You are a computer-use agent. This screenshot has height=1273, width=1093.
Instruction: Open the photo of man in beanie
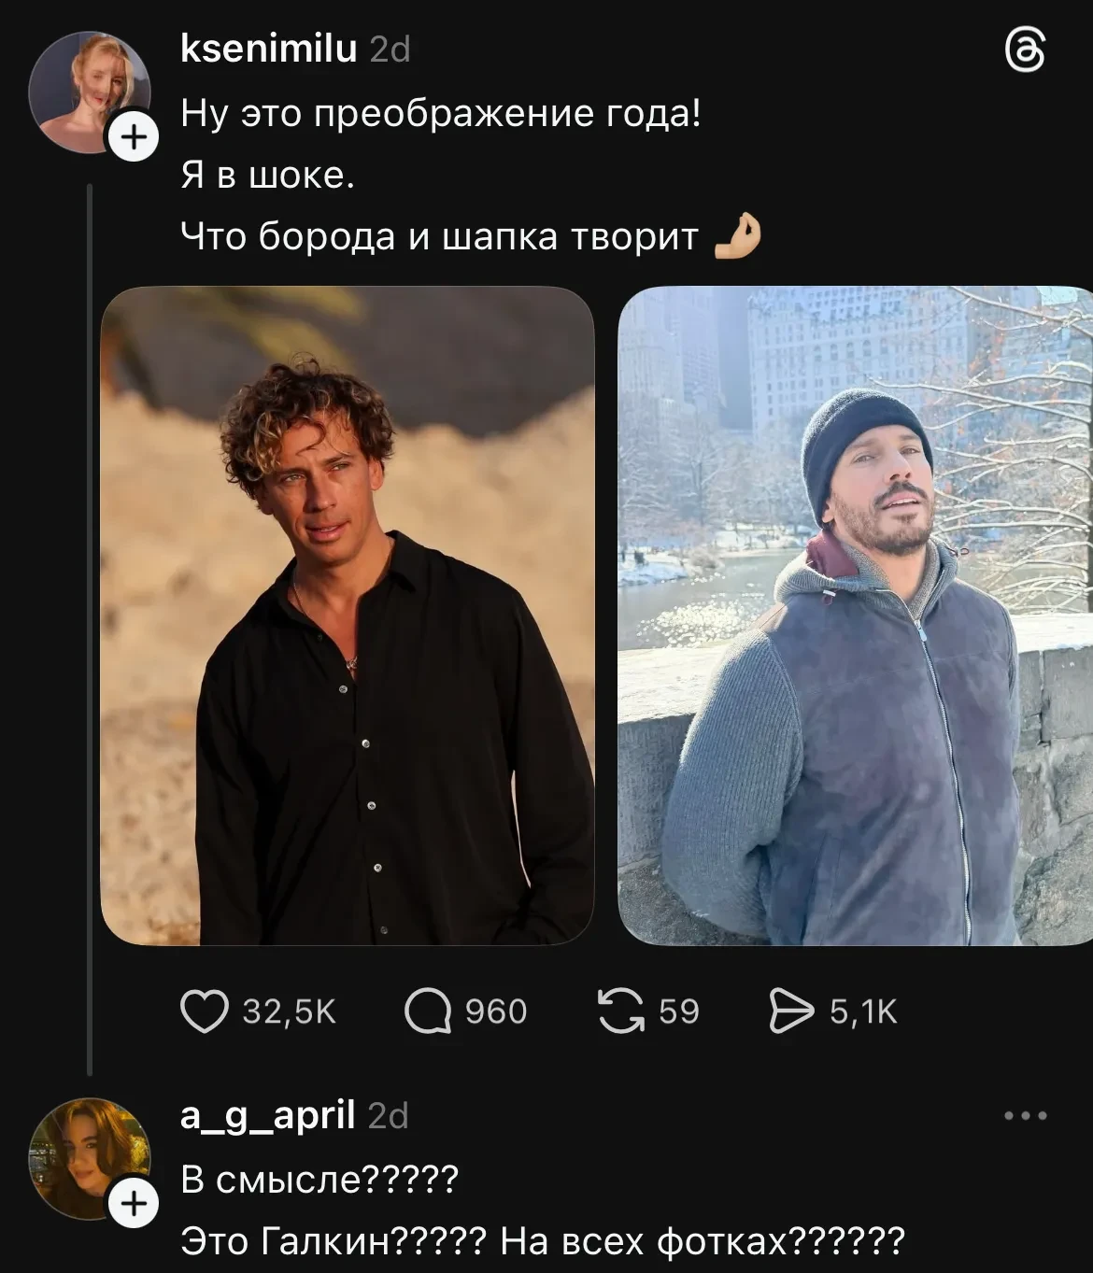point(855,616)
